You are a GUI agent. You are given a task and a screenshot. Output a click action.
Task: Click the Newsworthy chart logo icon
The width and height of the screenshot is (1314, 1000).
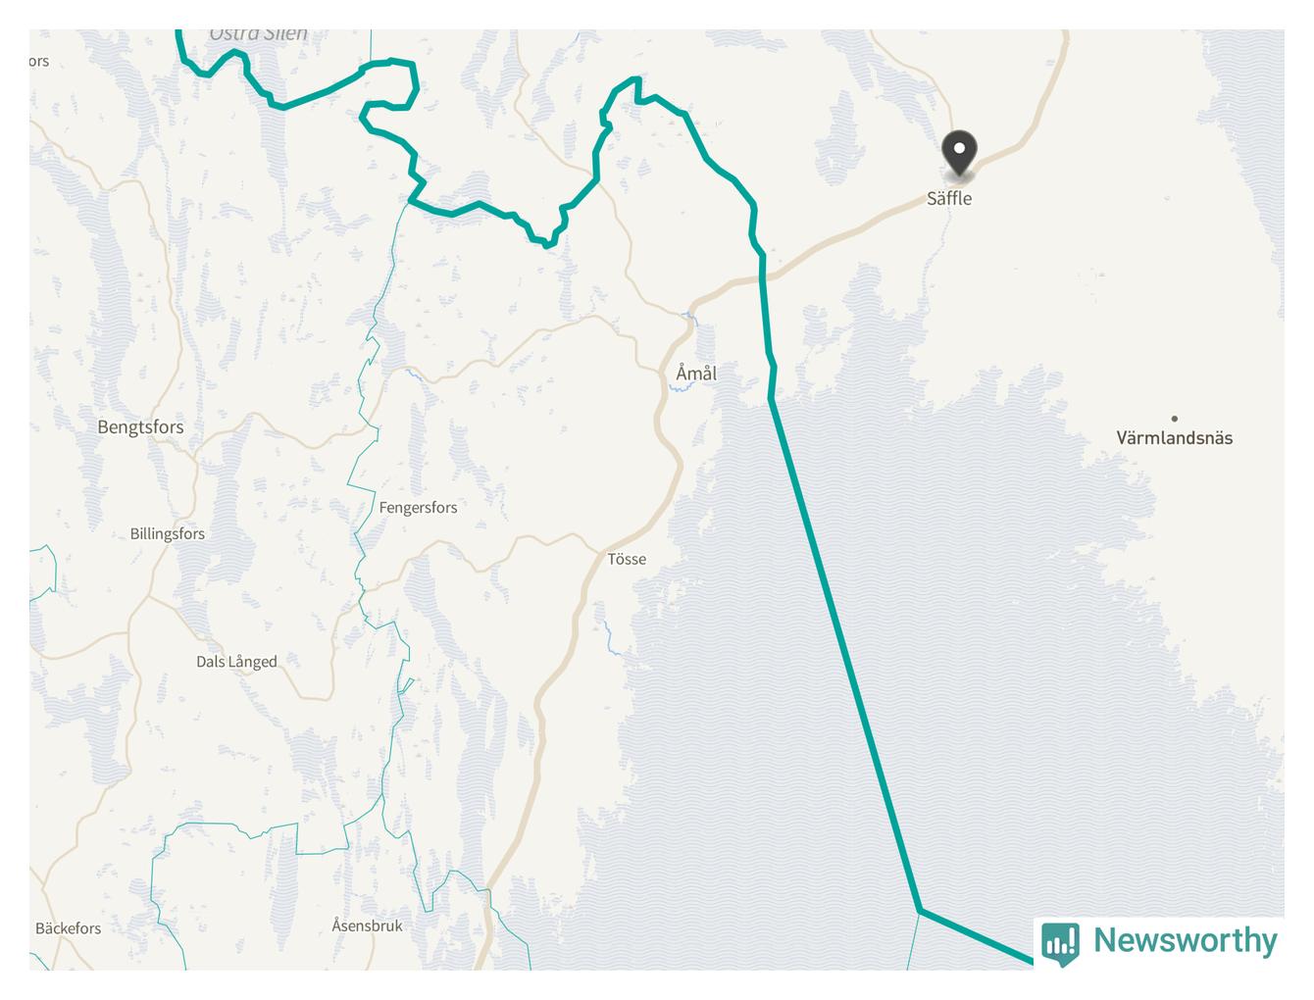tap(1060, 944)
